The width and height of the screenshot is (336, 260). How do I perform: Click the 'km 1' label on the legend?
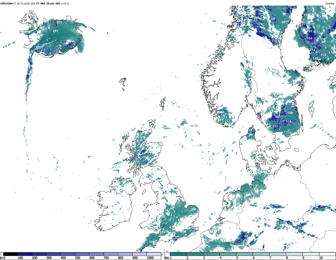point(168,258)
